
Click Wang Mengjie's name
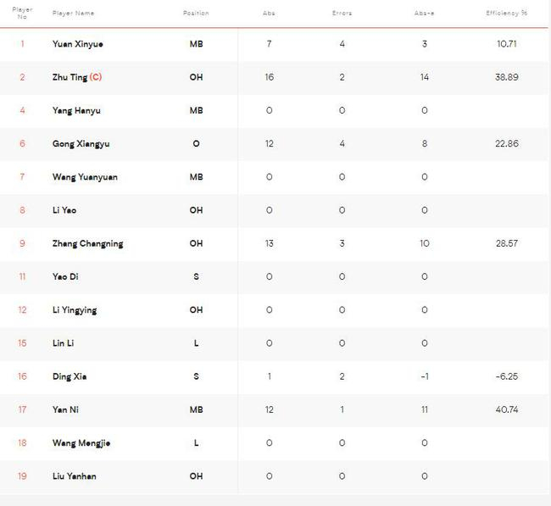pyautogui.click(x=81, y=443)
